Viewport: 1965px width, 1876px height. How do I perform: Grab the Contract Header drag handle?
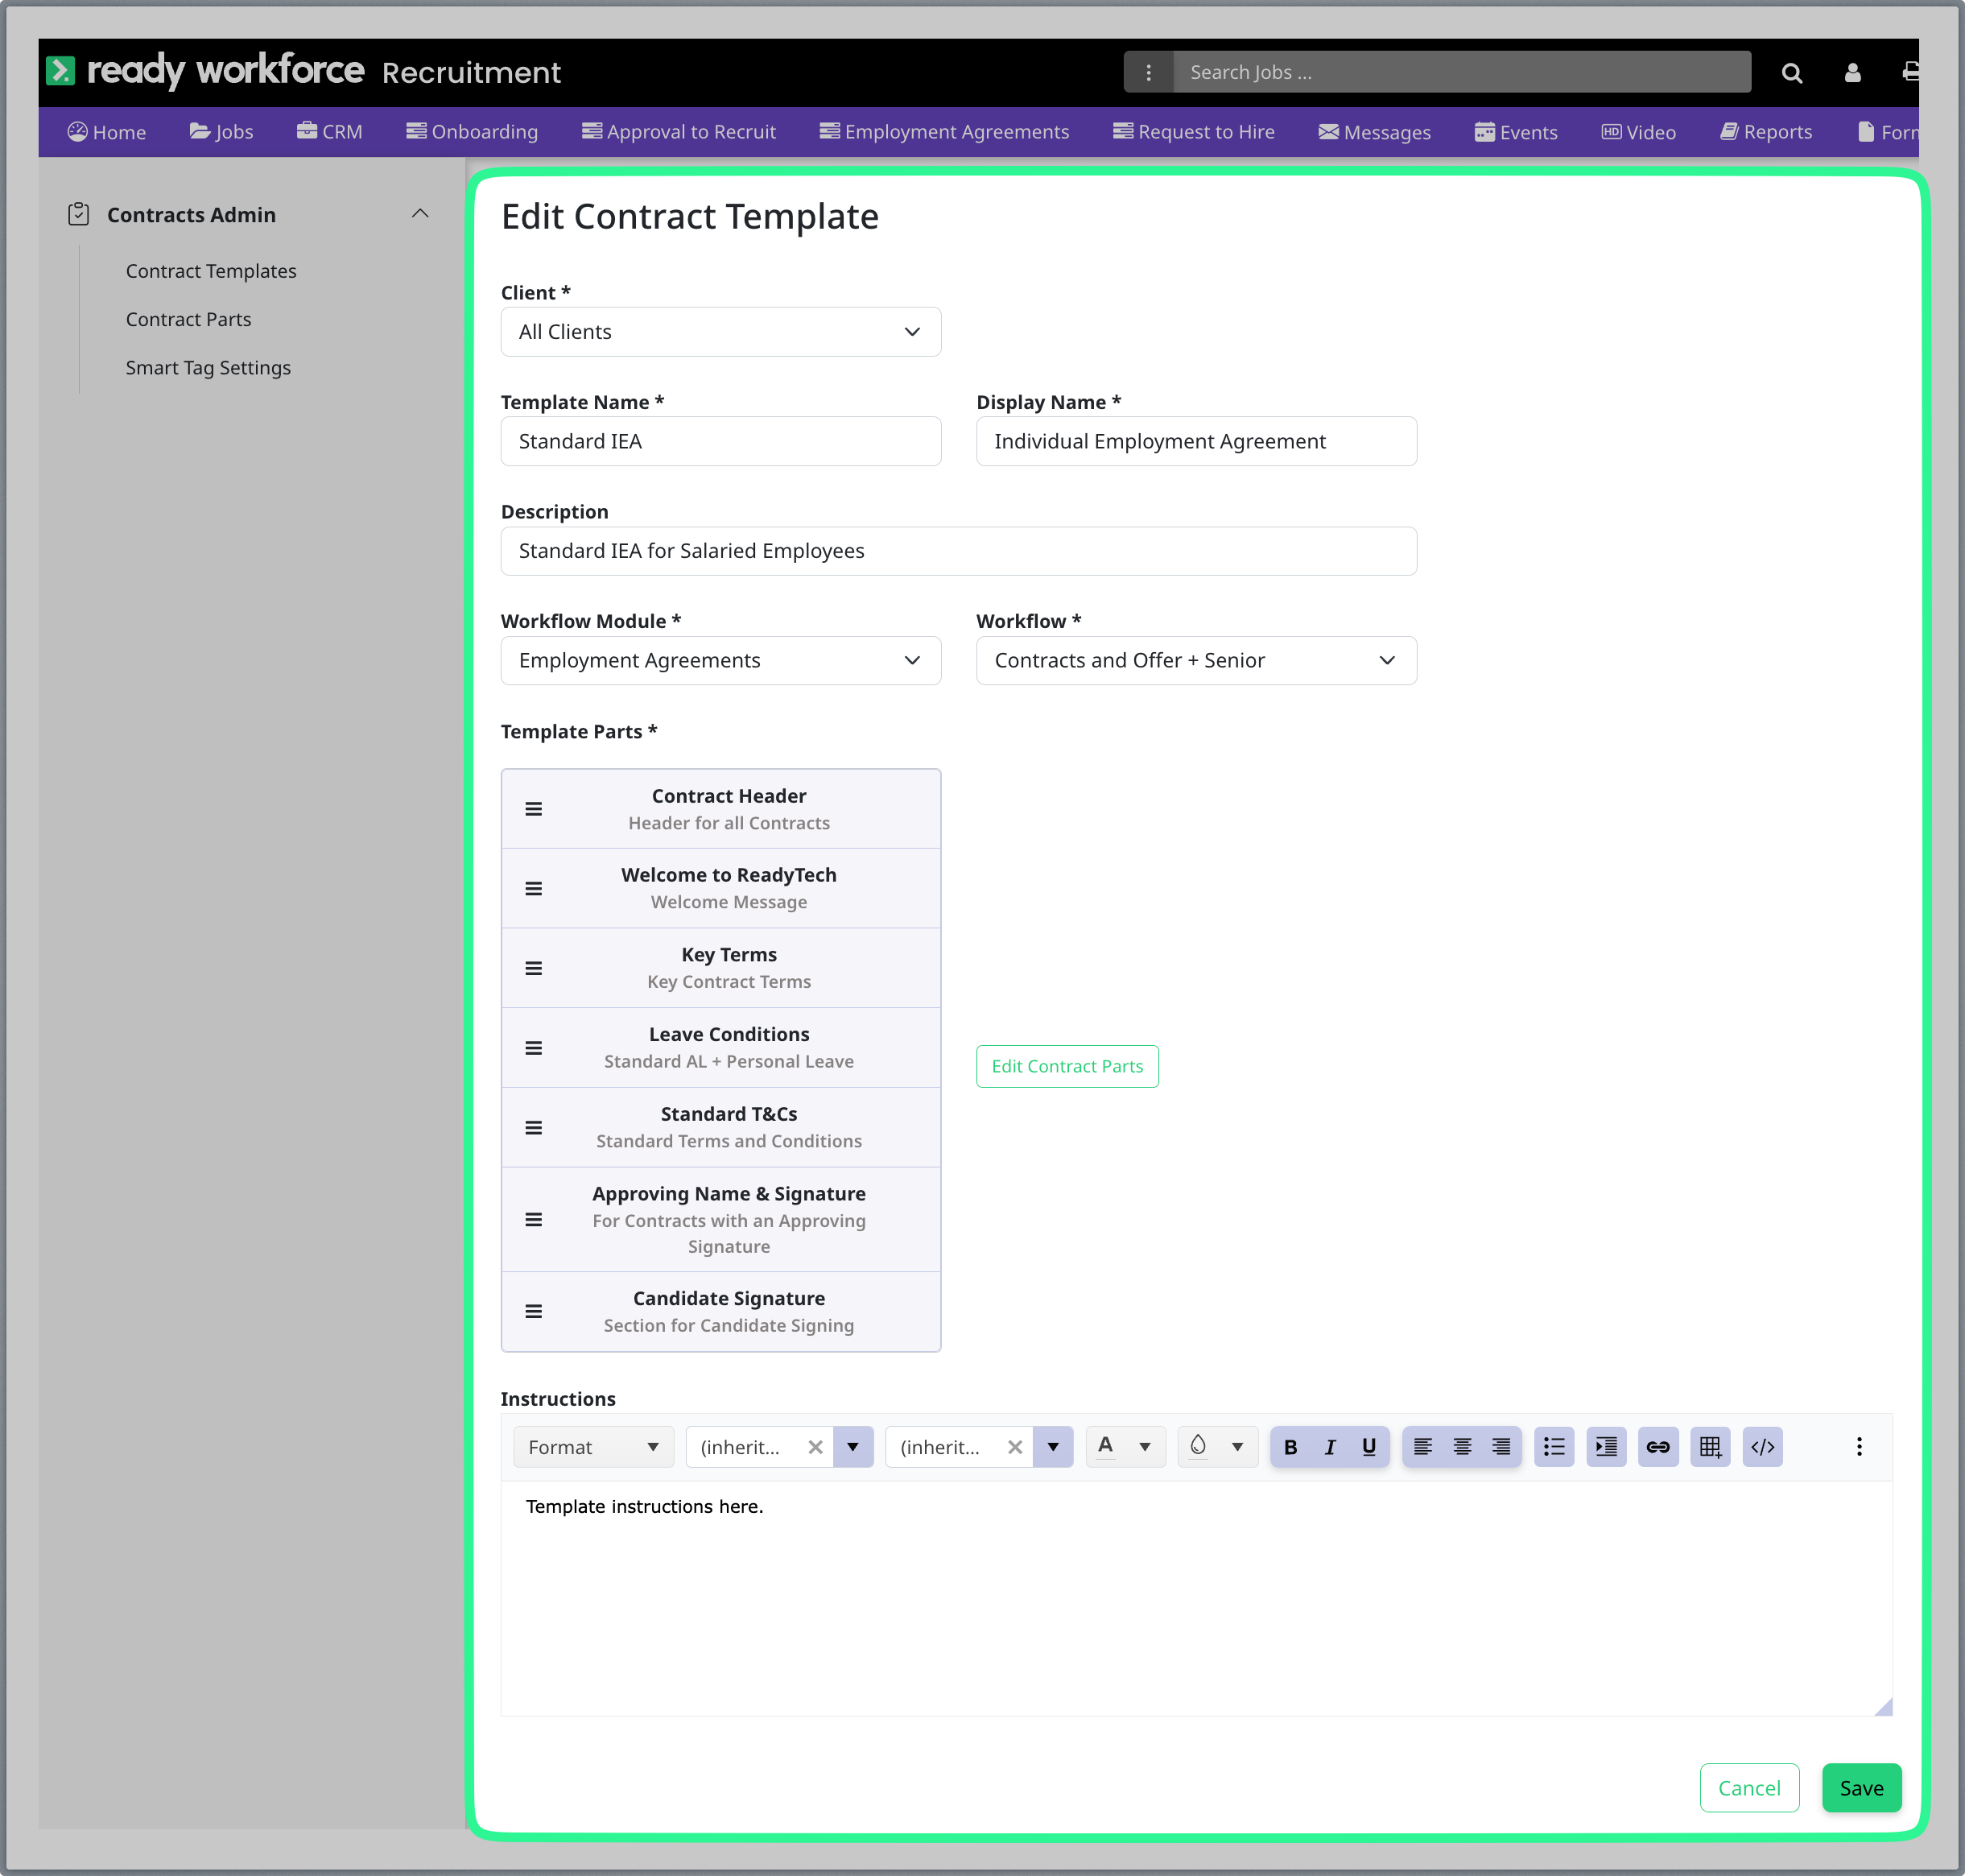click(x=534, y=809)
